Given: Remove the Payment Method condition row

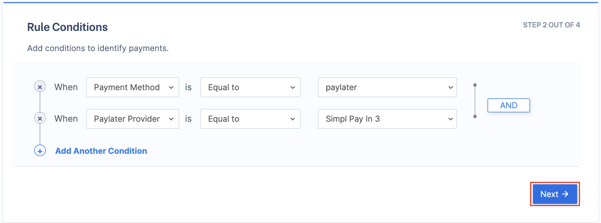Looking at the screenshot, I should [40, 87].
